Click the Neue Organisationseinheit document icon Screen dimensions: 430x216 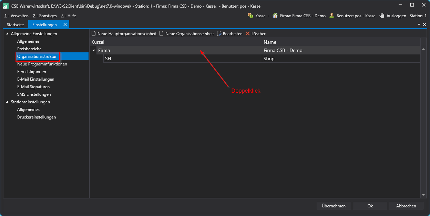point(161,33)
